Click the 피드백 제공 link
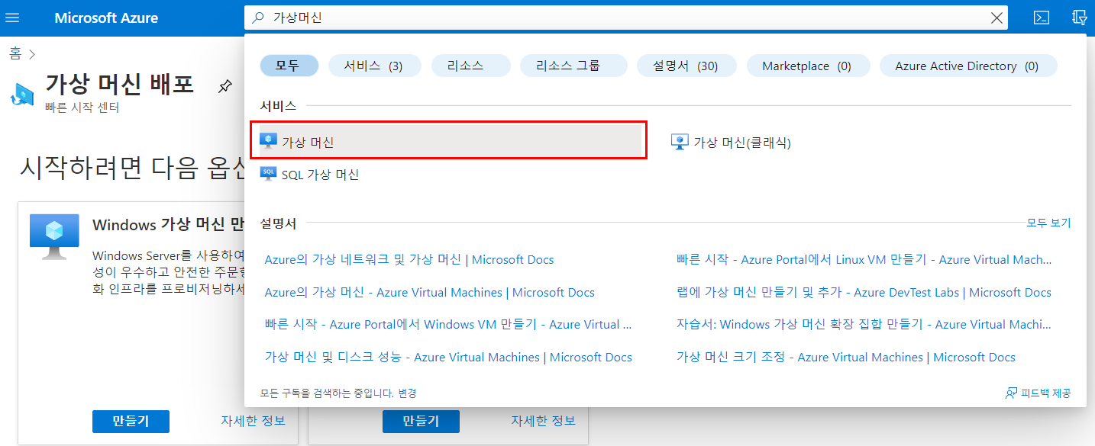This screenshot has height=446, width=1095. [x=1046, y=393]
